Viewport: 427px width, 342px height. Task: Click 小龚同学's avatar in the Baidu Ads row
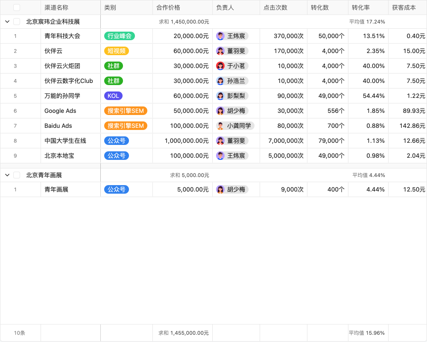click(x=221, y=126)
